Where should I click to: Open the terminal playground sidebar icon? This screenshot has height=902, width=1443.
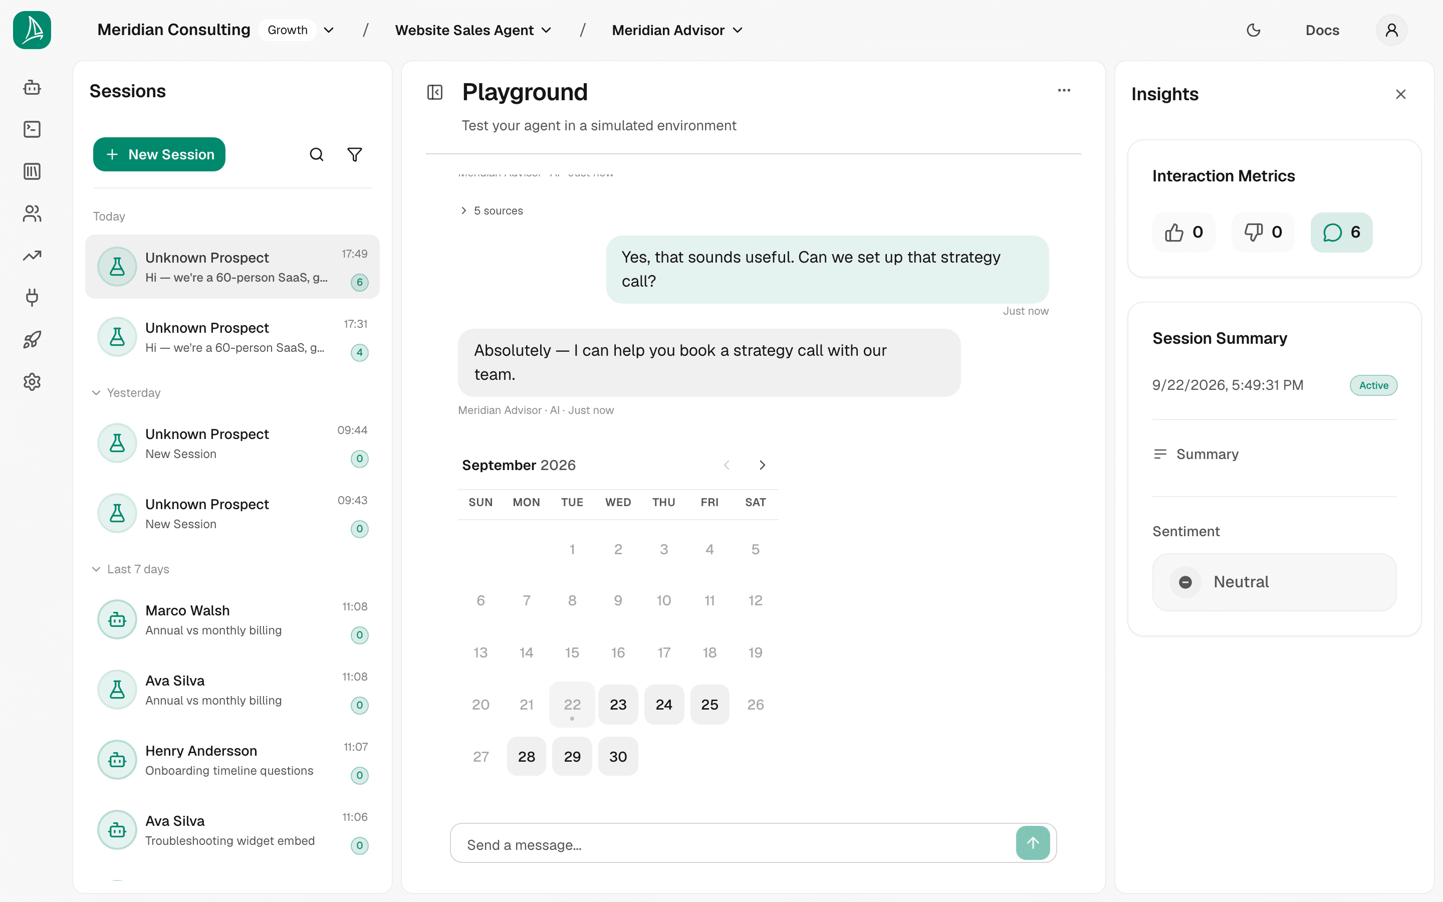(x=32, y=129)
